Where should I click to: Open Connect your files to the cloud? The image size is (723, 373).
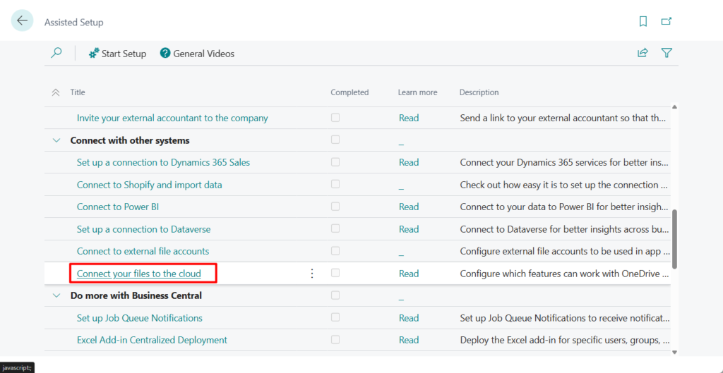(138, 274)
